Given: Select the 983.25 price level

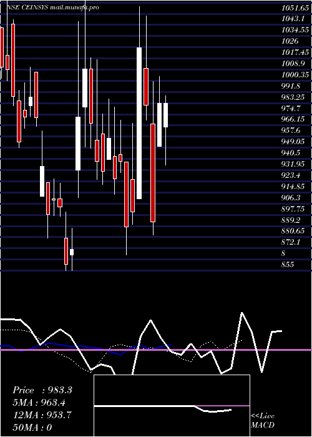Looking at the screenshot, I should point(293,97).
